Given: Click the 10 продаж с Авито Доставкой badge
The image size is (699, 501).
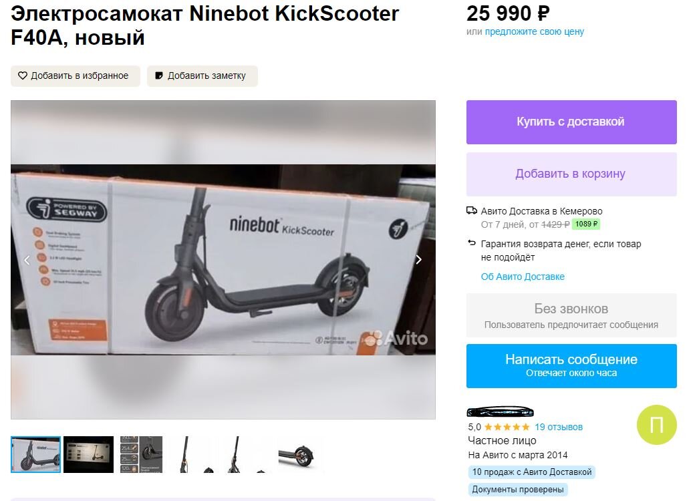Looking at the screenshot, I should [532, 472].
